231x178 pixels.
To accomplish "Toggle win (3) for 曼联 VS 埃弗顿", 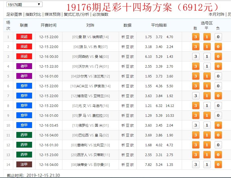I will click(x=196, y=37).
